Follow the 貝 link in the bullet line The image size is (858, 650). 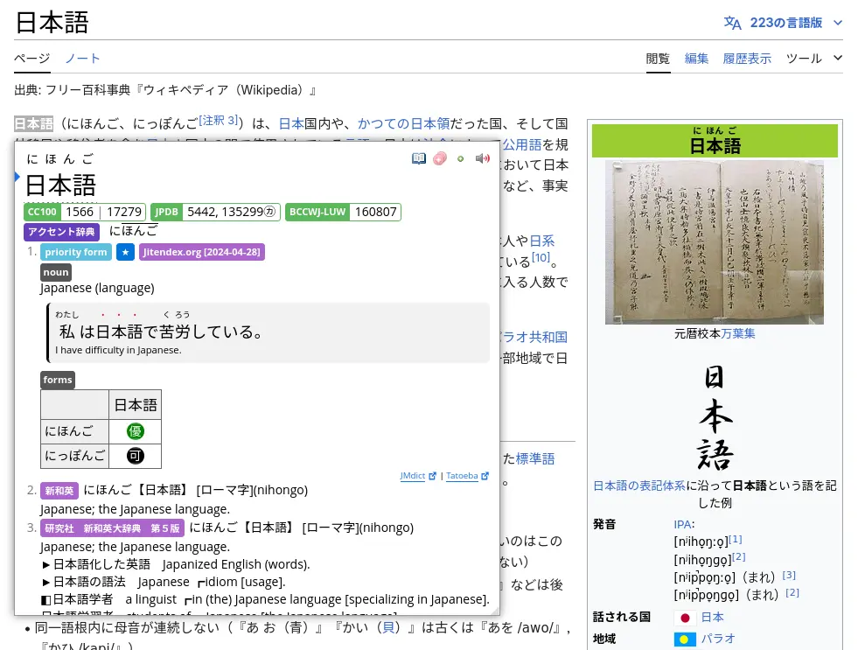coord(388,627)
